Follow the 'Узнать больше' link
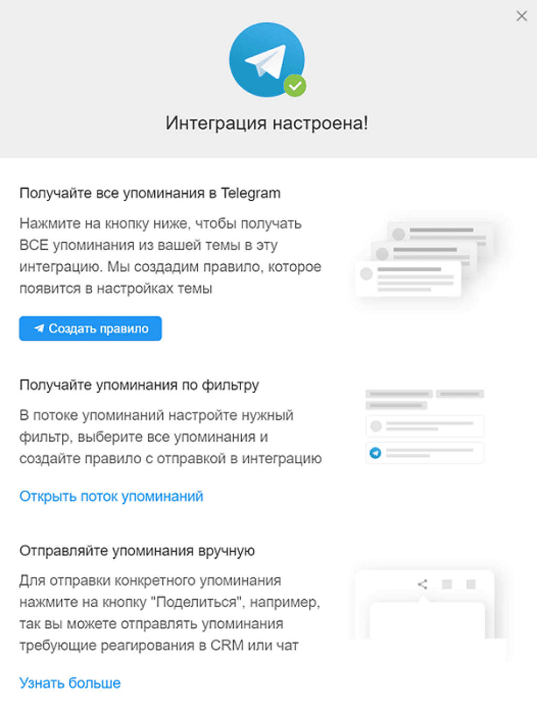 70,683
